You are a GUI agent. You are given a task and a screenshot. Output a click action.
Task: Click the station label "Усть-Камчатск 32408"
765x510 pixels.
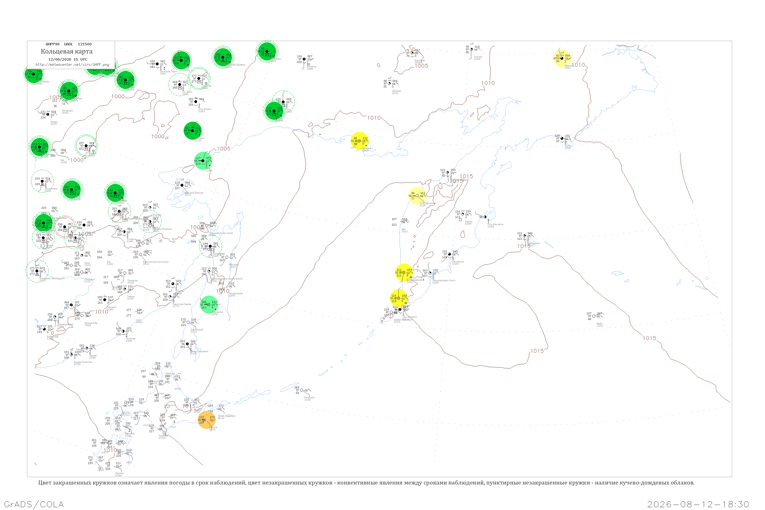495,225
